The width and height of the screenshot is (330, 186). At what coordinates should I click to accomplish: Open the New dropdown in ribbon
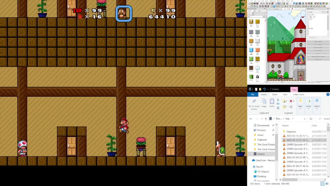coord(300,104)
